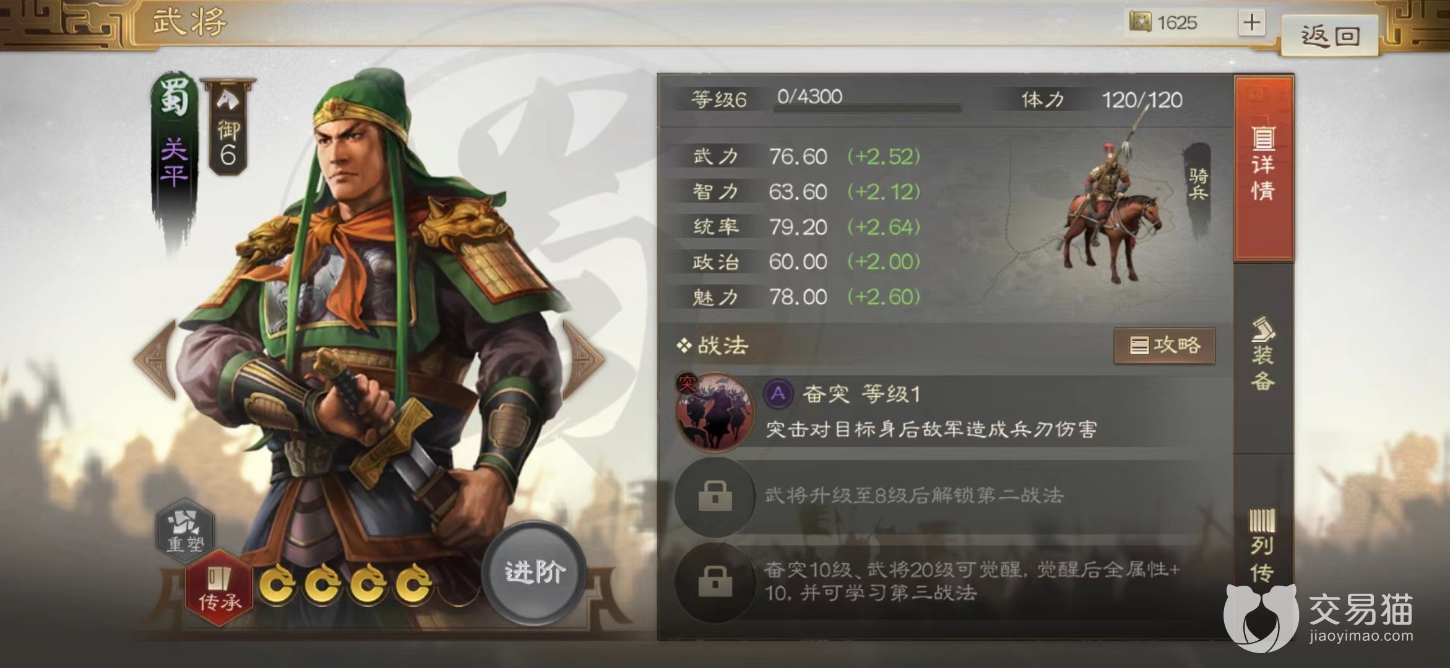Tap the 御 6 cost banner

click(x=228, y=128)
